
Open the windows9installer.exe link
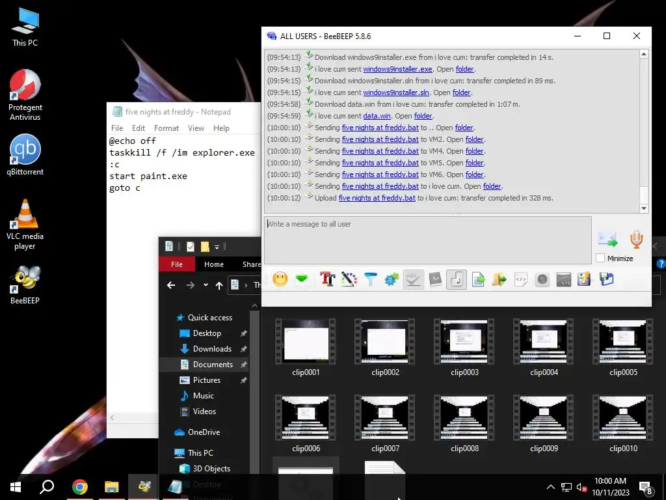[x=397, y=69]
